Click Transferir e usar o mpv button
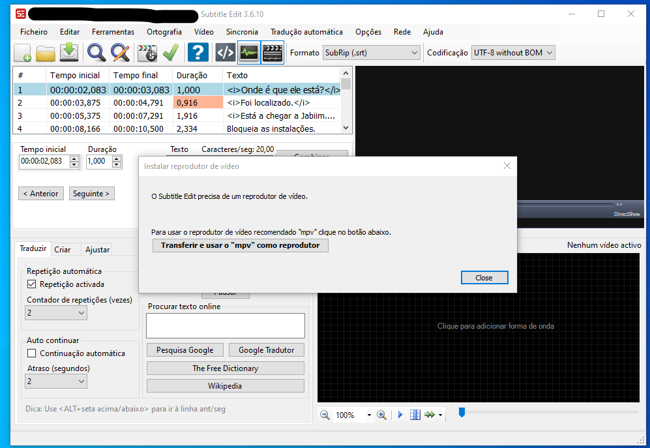This screenshot has width=650, height=448. click(x=241, y=245)
